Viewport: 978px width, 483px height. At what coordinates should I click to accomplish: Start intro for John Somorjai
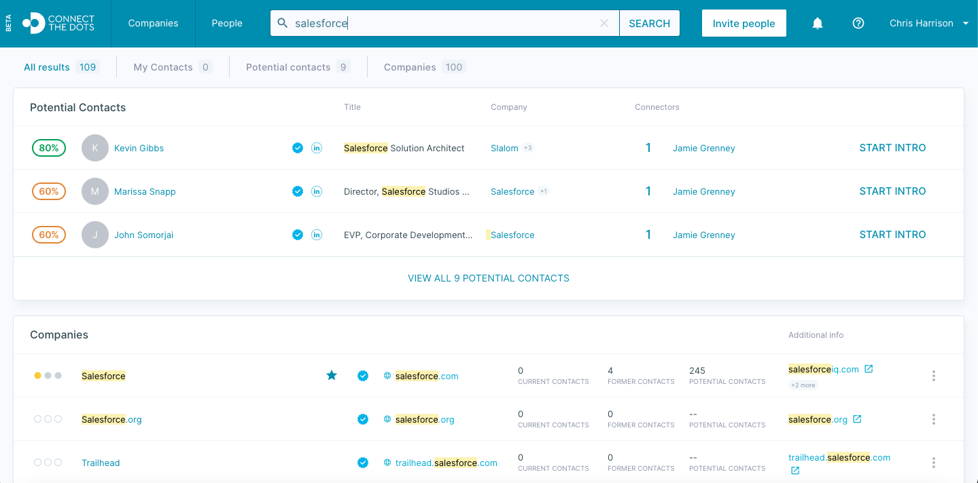(x=892, y=235)
